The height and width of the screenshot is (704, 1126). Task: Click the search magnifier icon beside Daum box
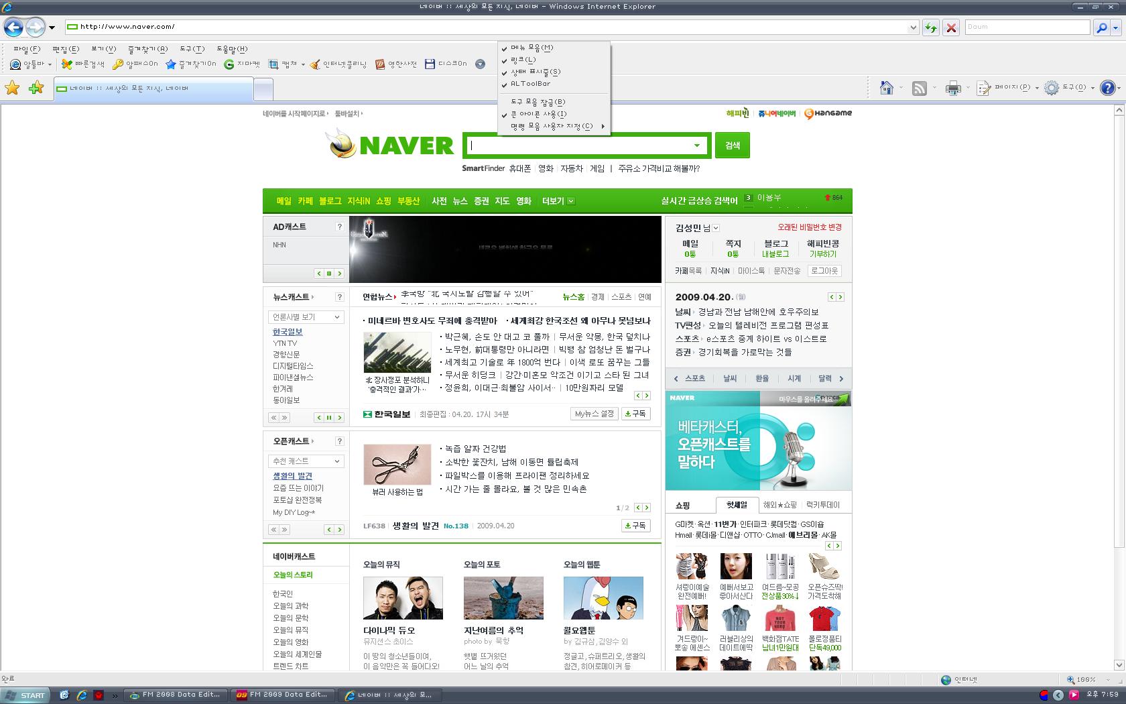coord(1101,27)
